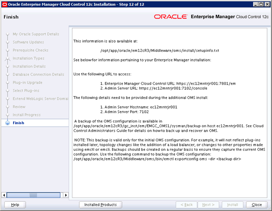Select the Software Updates step

click(x=28, y=42)
